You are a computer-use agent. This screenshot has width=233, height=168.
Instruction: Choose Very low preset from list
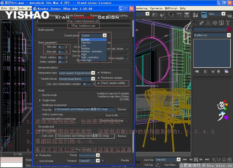click(94, 42)
